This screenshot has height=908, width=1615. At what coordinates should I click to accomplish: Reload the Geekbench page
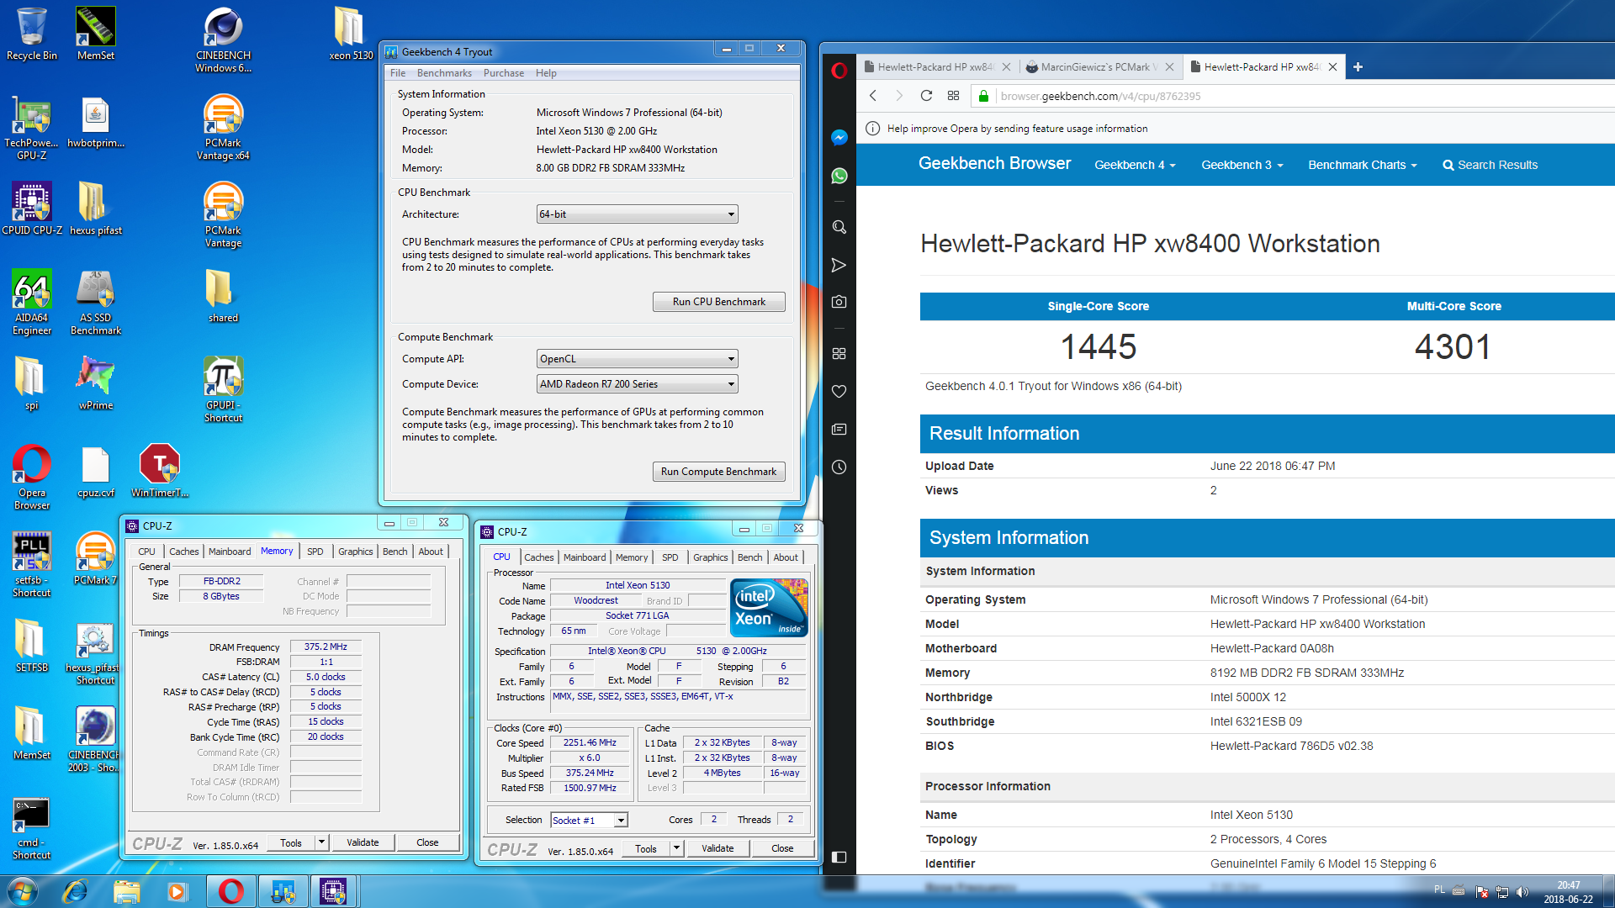926,96
